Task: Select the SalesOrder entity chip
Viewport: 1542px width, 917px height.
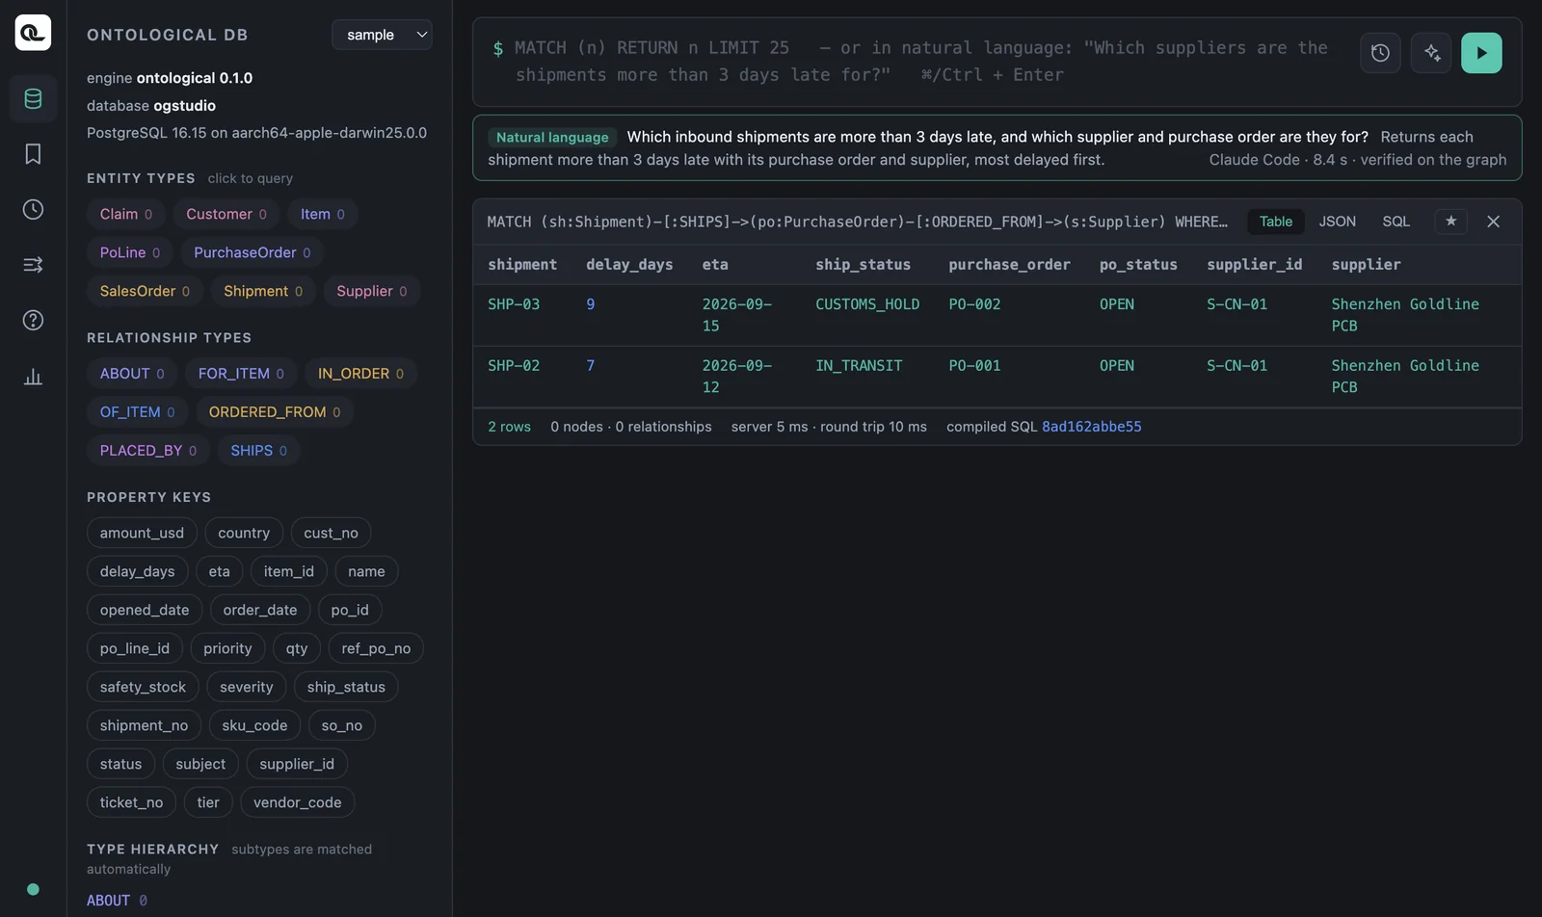Action: [145, 291]
